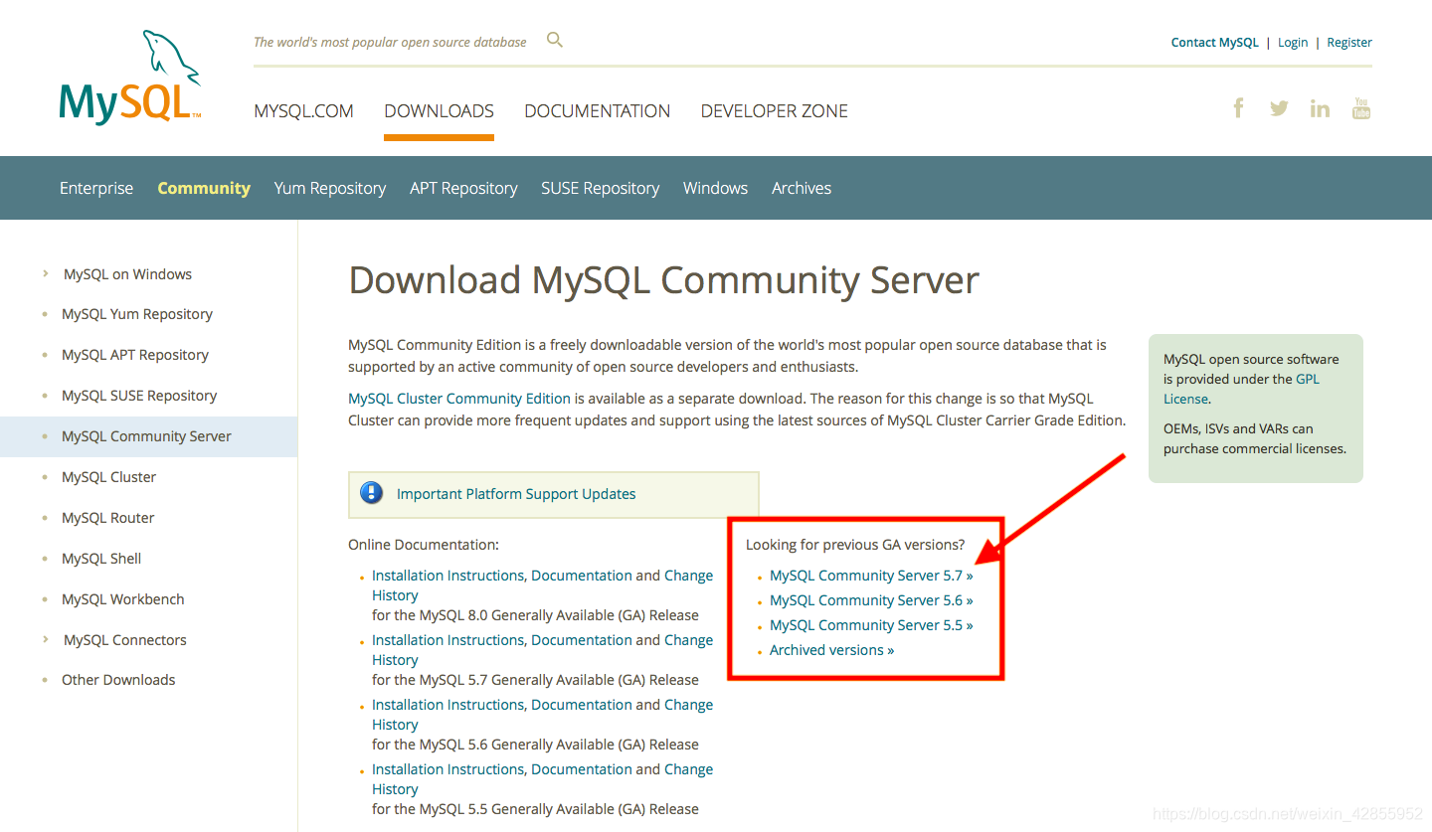Switch to Enterprise submenu item
The width and height of the screenshot is (1432, 832).
(96, 188)
